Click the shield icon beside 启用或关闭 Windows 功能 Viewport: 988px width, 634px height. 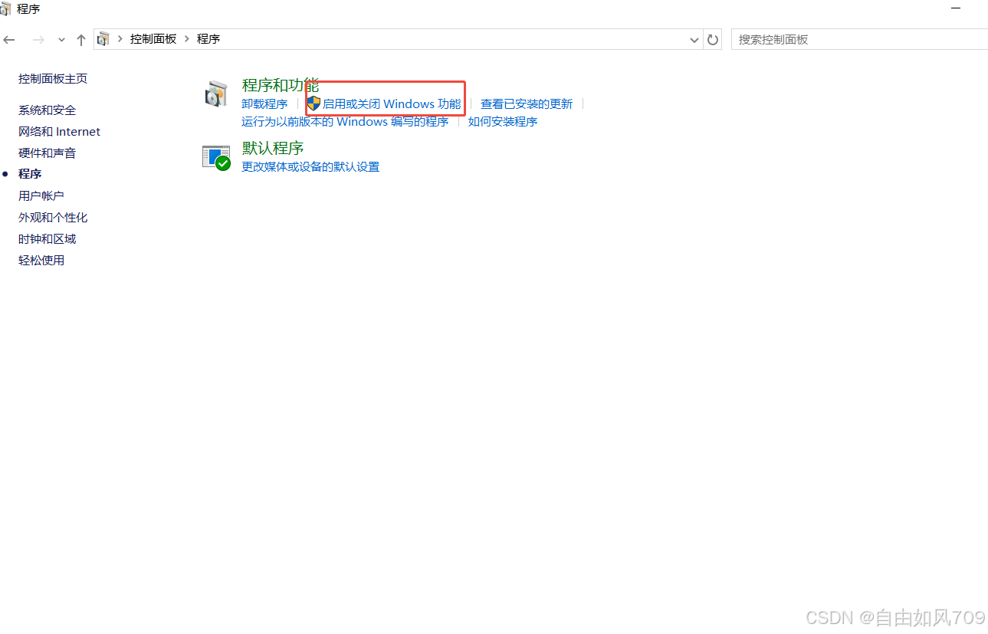click(x=313, y=103)
